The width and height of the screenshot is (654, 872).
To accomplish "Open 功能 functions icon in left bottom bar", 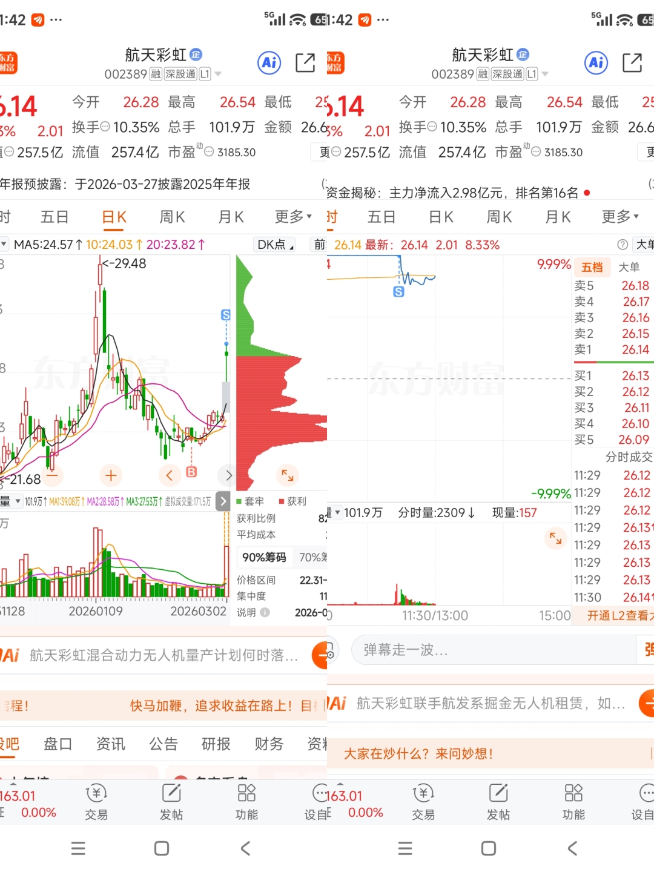I will click(246, 801).
